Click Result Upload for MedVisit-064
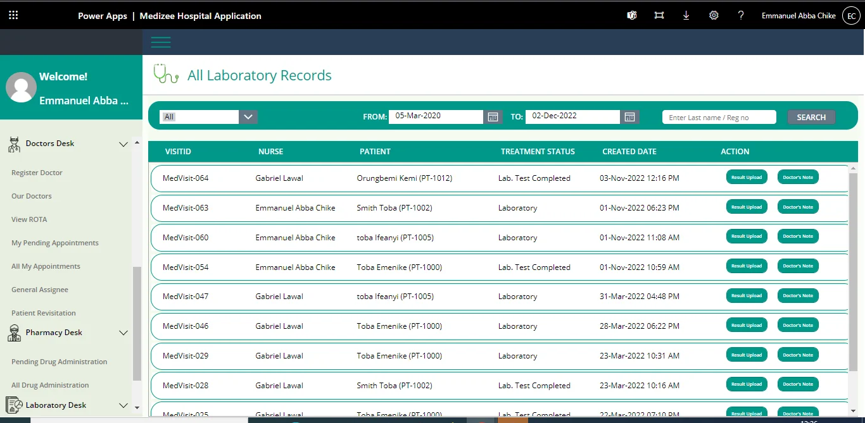 point(747,178)
